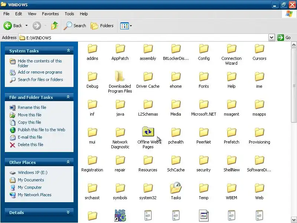Image resolution: width=297 pixels, height=223 pixels.
Task: Go to Windows XP (E:) drive
Action: coord(33,172)
